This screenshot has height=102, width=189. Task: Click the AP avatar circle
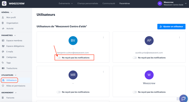coord(149,41)
